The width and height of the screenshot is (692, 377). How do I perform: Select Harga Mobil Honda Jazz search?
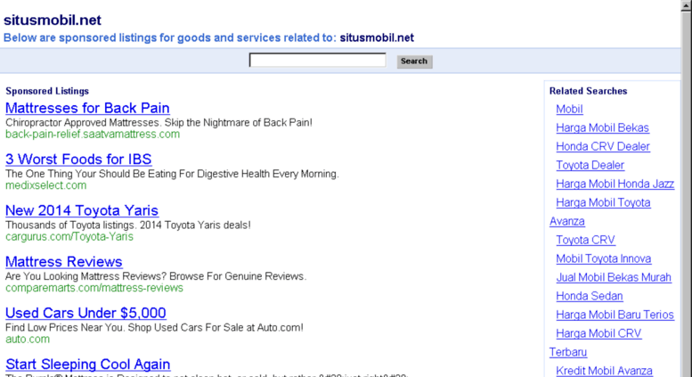[x=615, y=184]
